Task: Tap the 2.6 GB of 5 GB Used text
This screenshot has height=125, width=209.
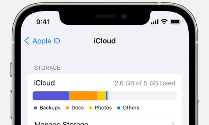Action: coord(145,83)
